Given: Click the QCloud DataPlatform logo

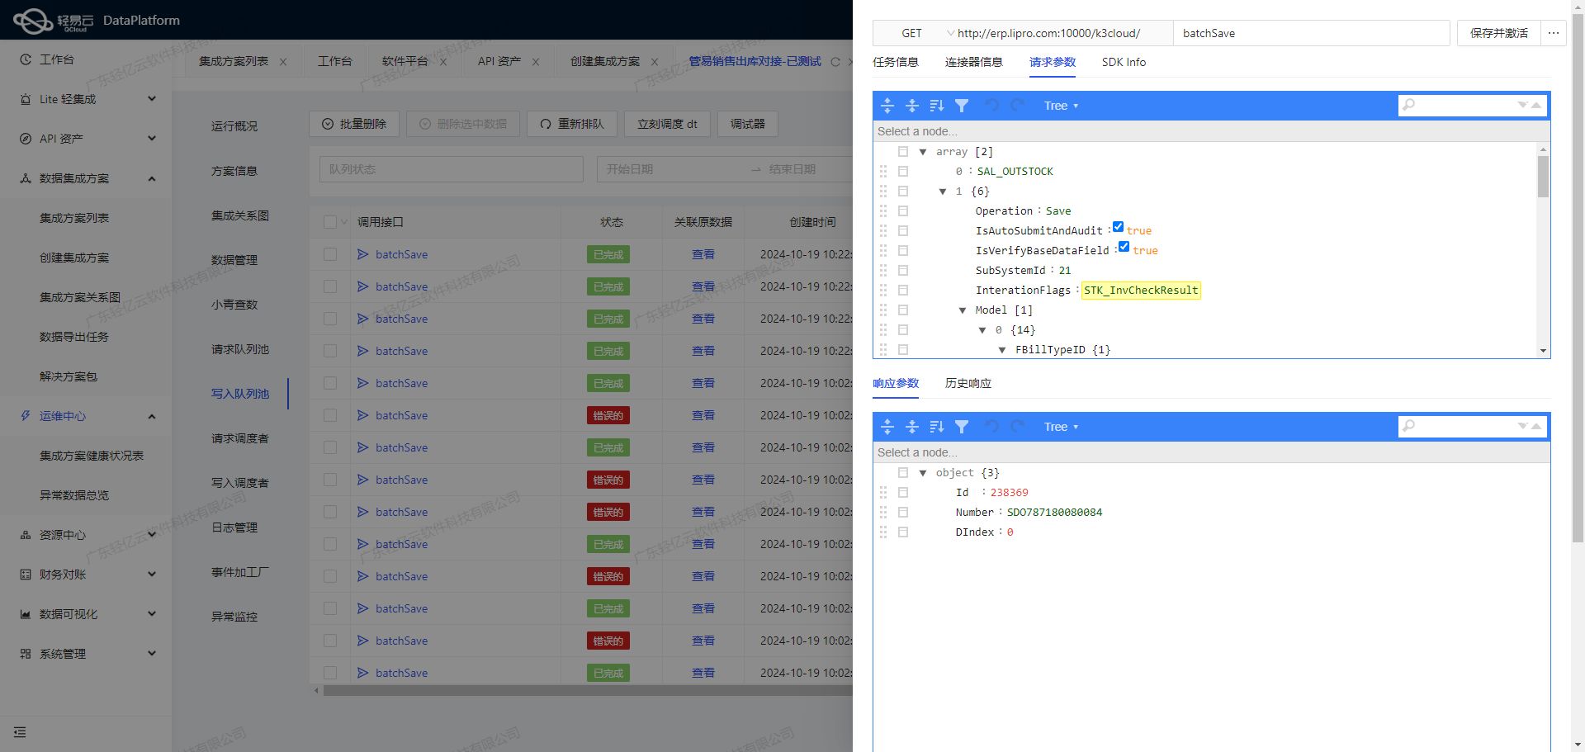Looking at the screenshot, I should click(97, 21).
